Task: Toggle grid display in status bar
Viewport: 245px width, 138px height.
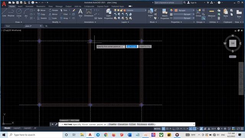Action: click(163, 129)
